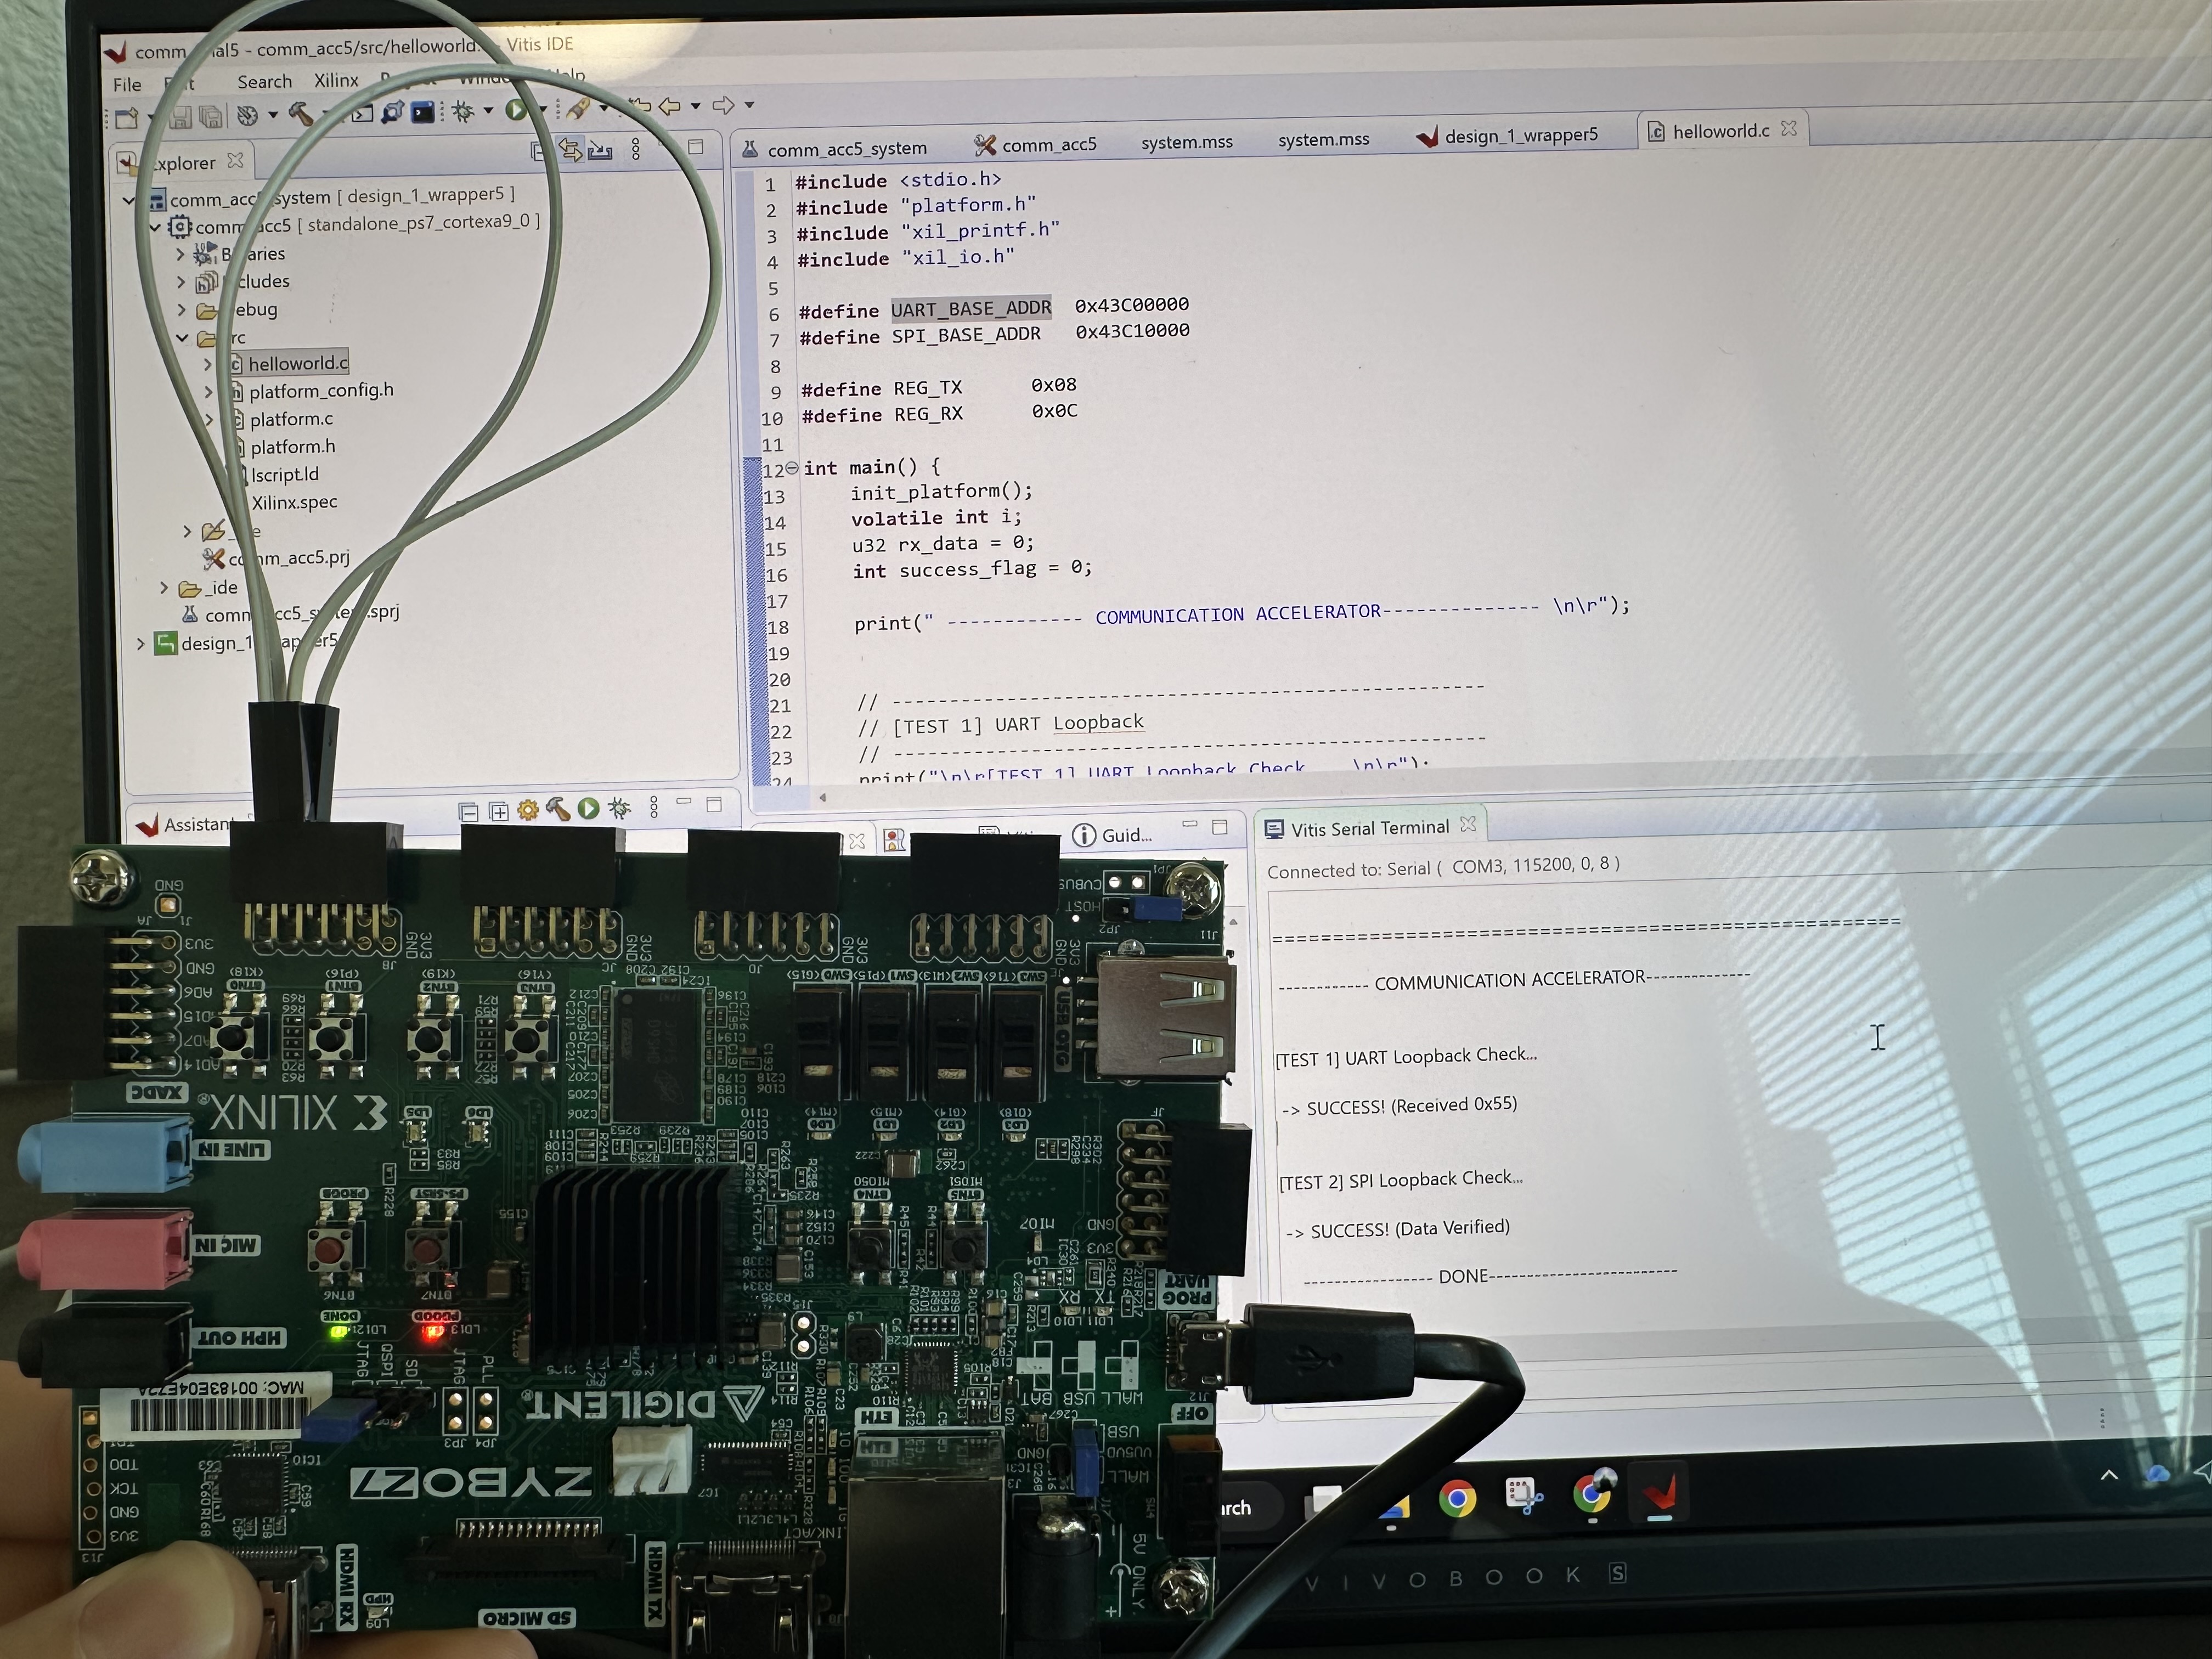Switch to the comm_acc5_system editor tab
The width and height of the screenshot is (2212, 1659).
[835, 148]
